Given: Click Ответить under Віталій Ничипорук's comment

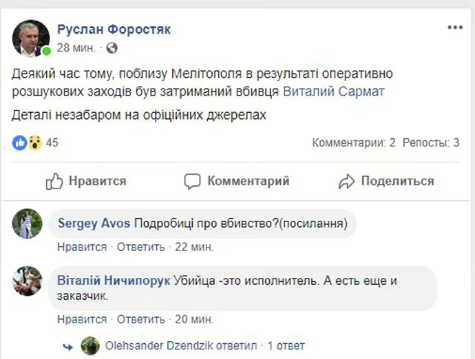Looking at the screenshot, I should [x=140, y=319].
